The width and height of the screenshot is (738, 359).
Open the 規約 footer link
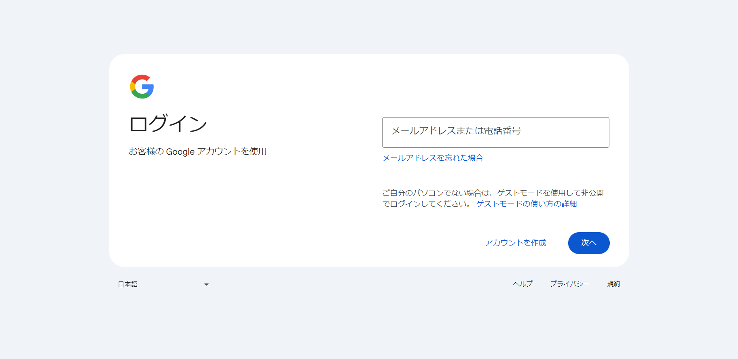pos(613,284)
